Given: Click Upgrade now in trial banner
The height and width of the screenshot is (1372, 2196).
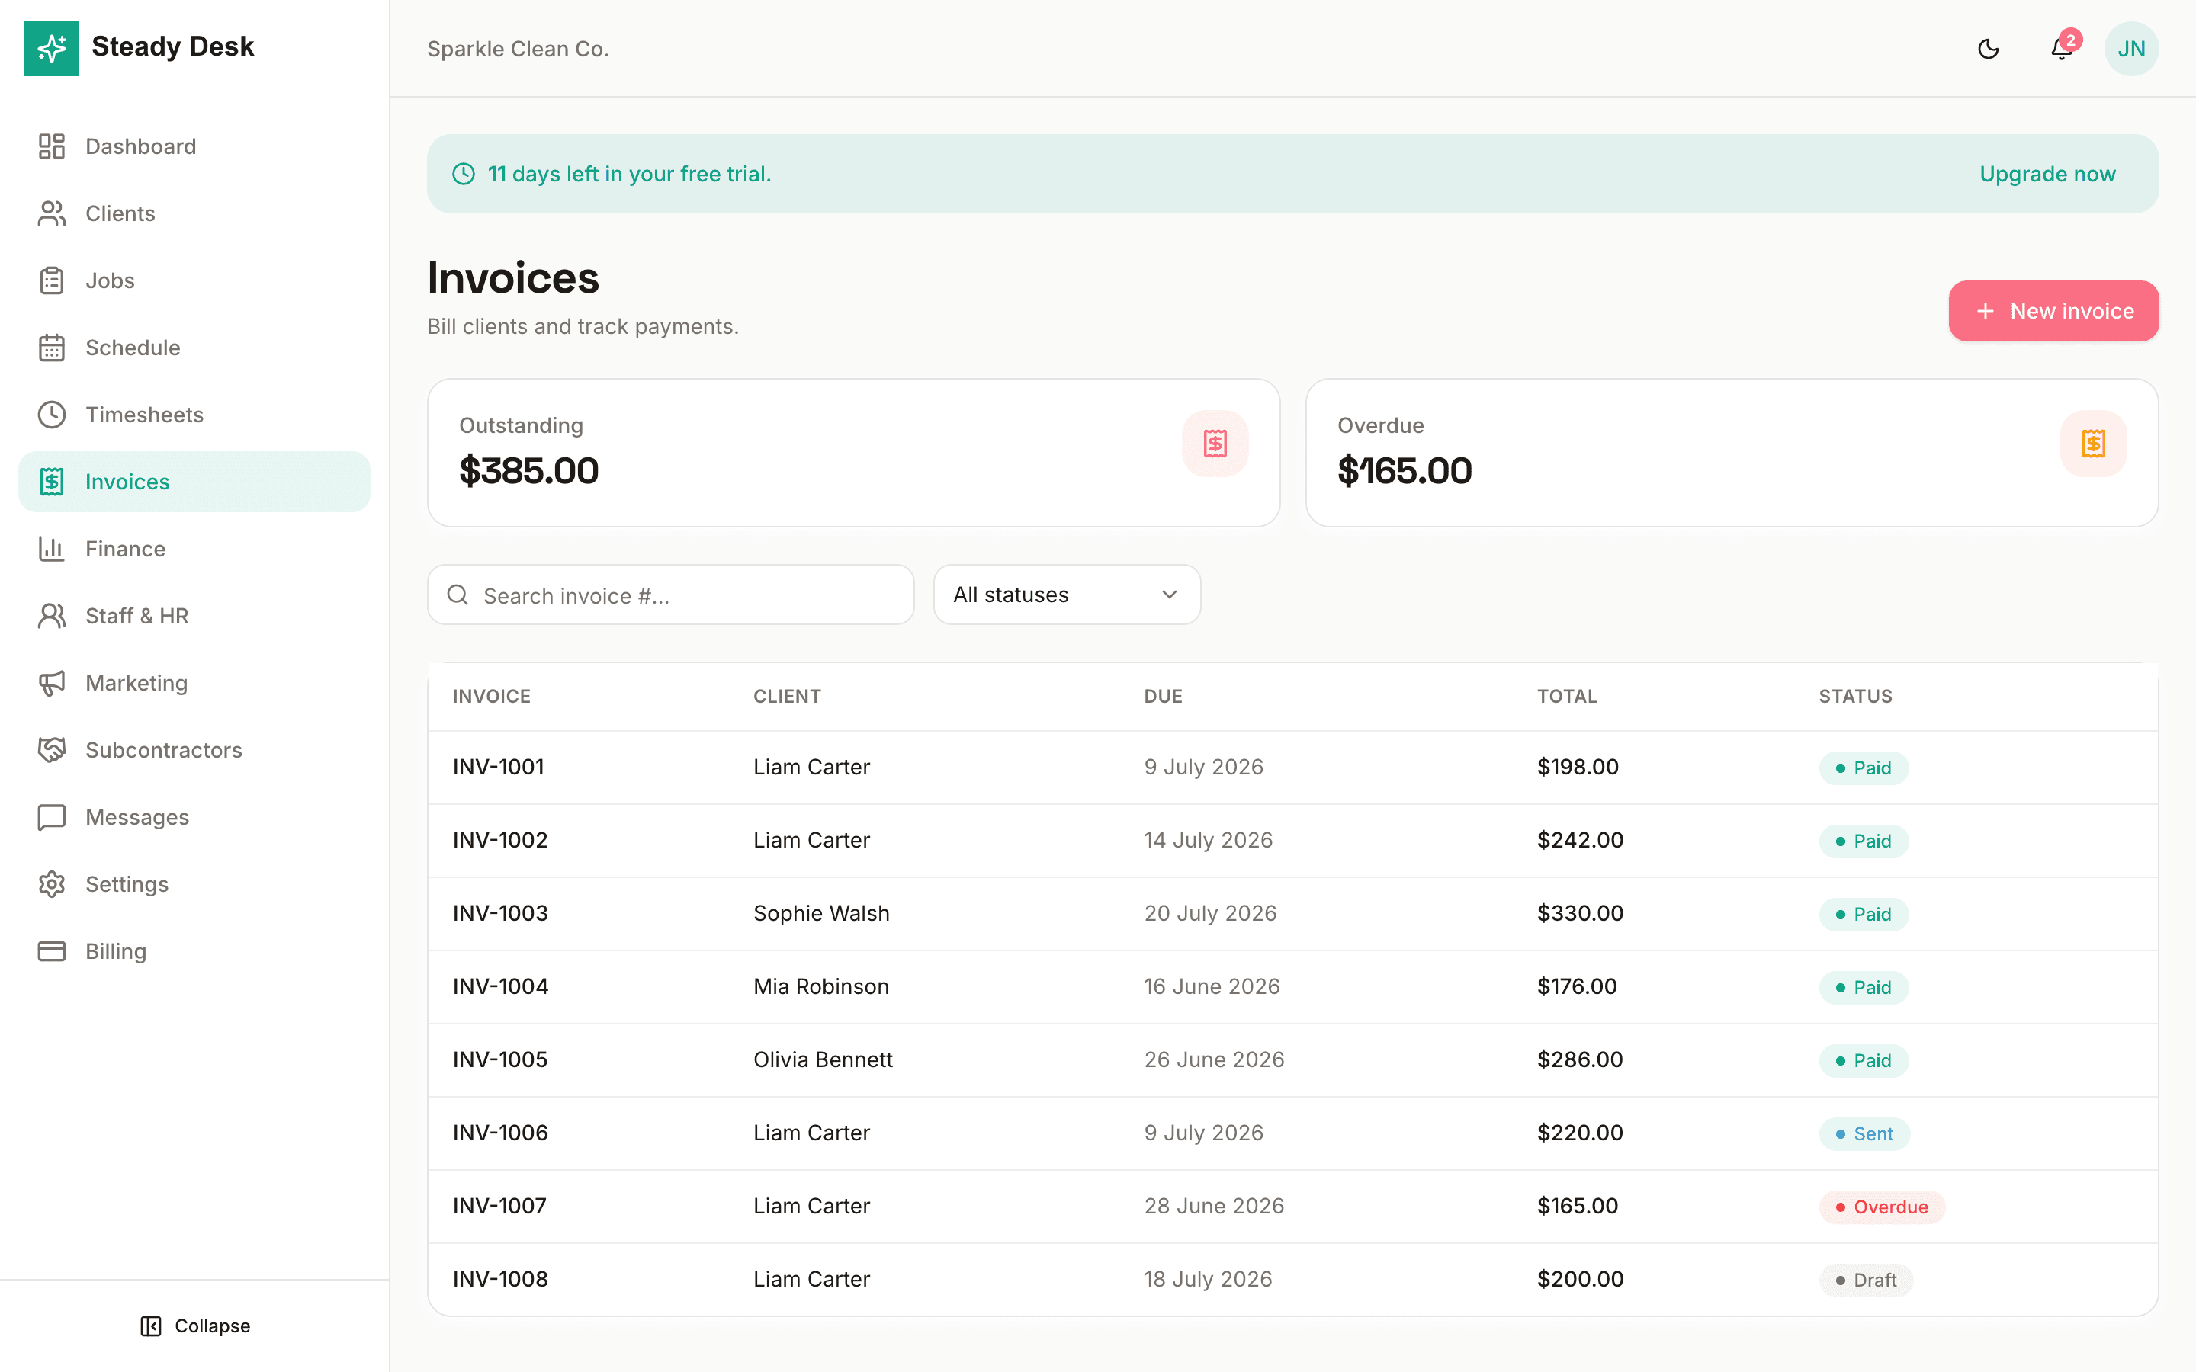Looking at the screenshot, I should coord(2047,173).
